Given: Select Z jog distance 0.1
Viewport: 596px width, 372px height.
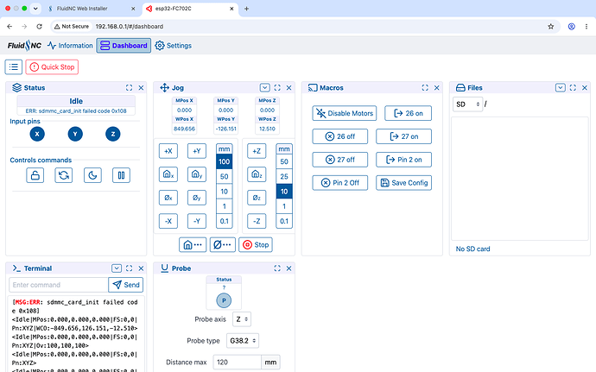Looking at the screenshot, I should pyautogui.click(x=284, y=221).
